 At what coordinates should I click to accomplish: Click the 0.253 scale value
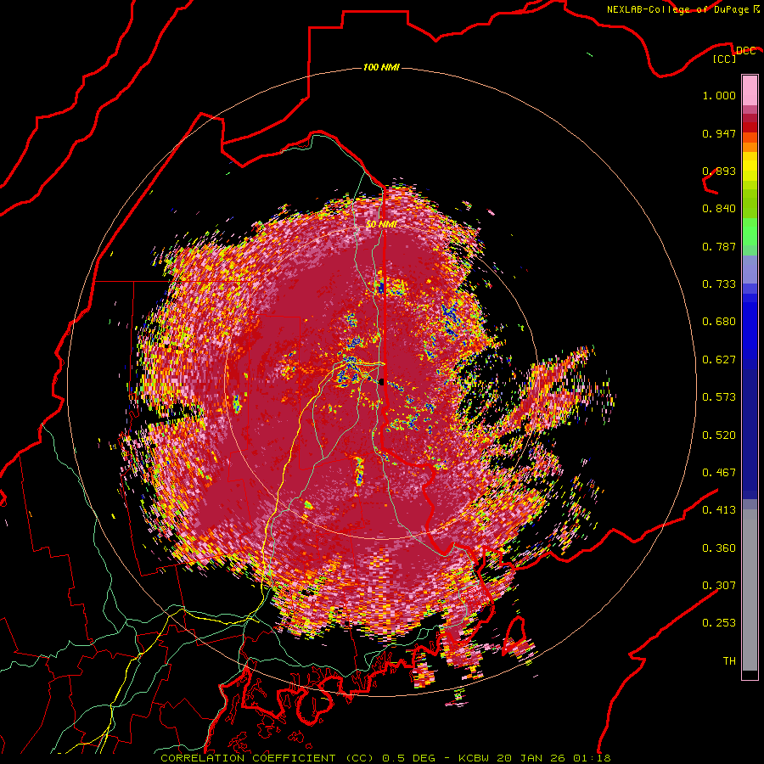point(719,623)
